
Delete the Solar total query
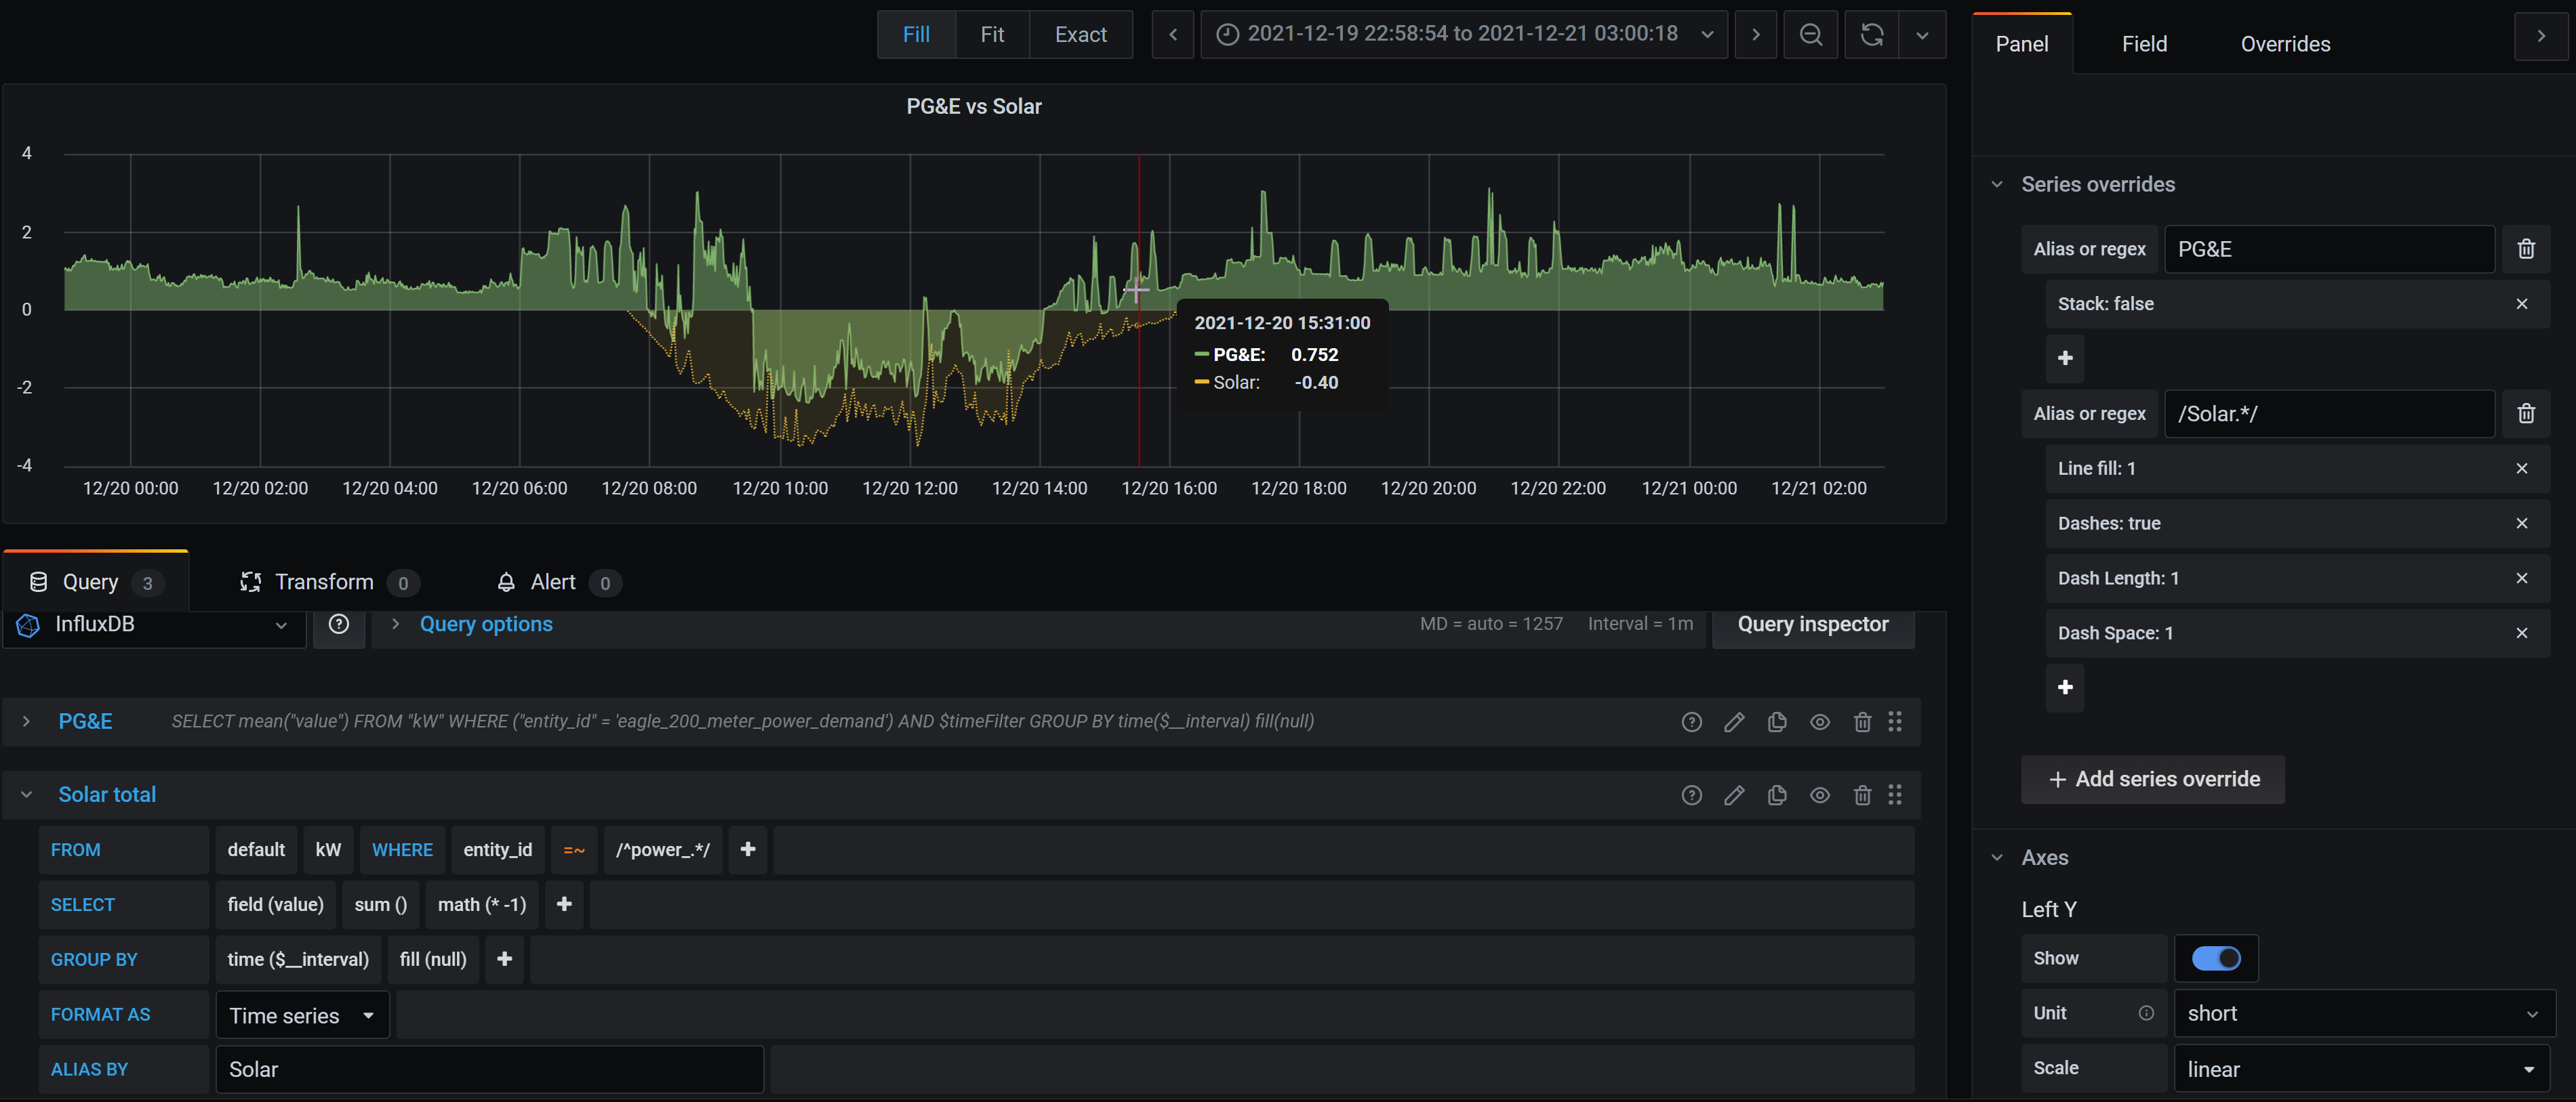click(x=1862, y=794)
